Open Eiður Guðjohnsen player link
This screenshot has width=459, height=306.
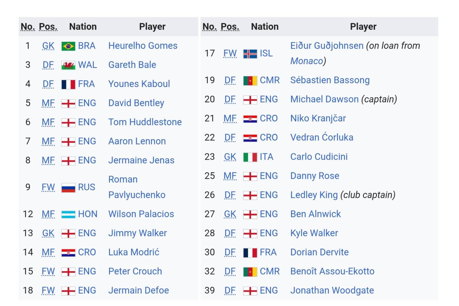coord(327,46)
